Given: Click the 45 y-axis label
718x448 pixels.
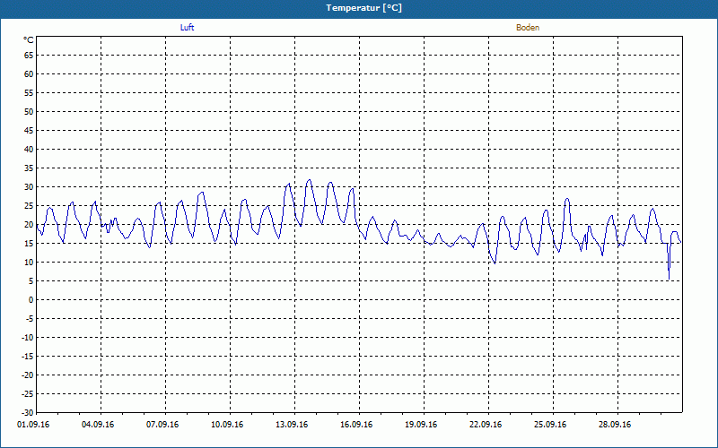Looking at the screenshot, I should click(x=29, y=131).
